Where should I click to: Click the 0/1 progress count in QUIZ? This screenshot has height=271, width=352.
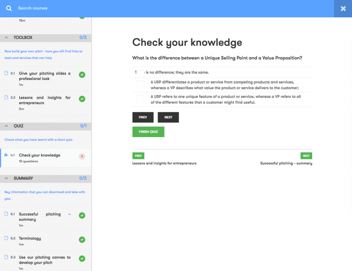83,126
